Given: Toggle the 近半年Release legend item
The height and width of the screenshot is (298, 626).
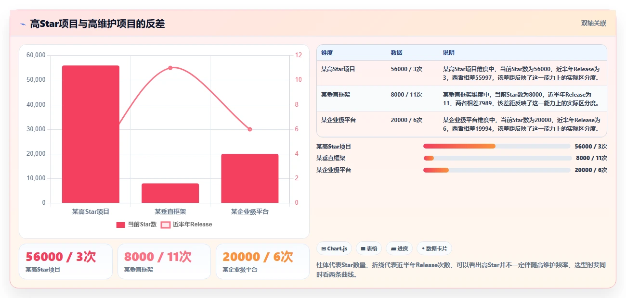Looking at the screenshot, I should tap(186, 224).
